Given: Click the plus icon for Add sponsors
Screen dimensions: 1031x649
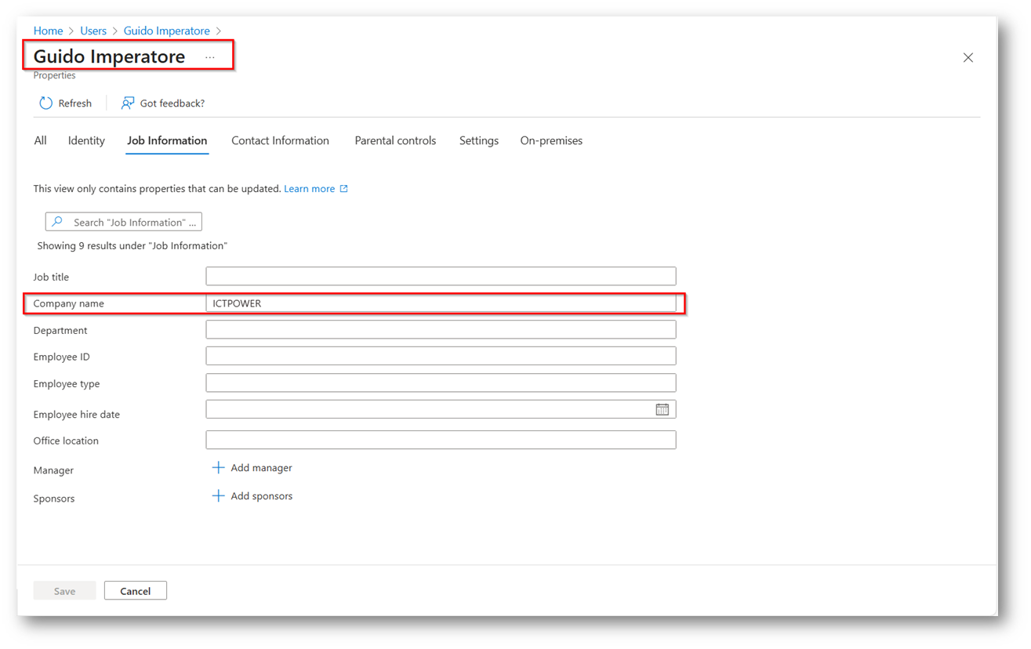Looking at the screenshot, I should 218,496.
